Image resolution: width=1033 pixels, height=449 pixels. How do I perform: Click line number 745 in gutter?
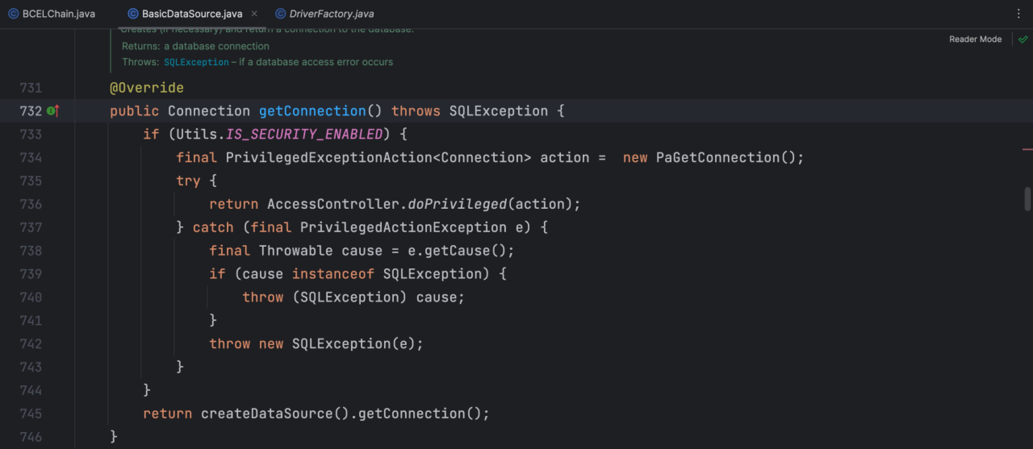coord(31,414)
